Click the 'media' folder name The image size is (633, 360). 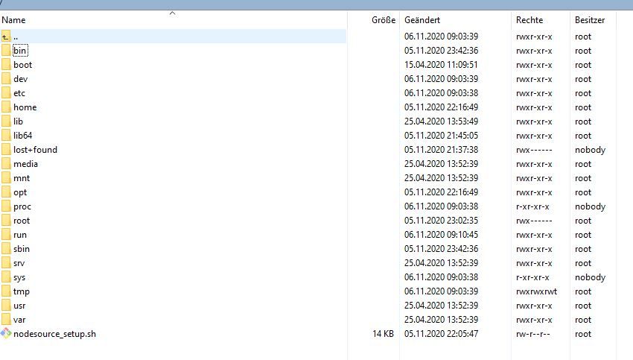point(25,164)
